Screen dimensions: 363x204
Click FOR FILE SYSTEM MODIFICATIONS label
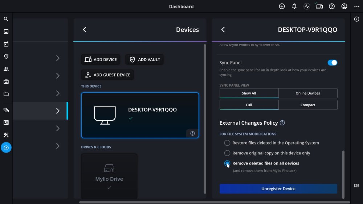tap(248, 134)
